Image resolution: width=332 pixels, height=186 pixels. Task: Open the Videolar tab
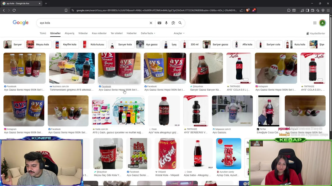click(x=83, y=33)
